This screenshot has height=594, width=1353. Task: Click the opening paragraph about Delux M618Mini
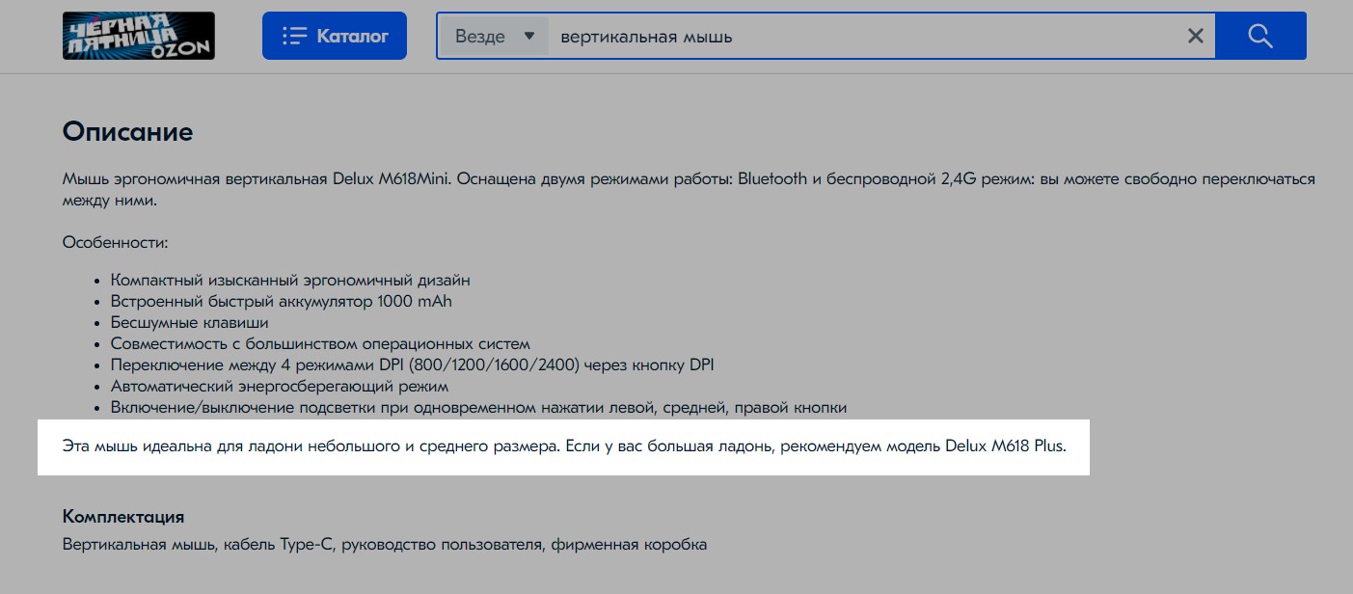point(675,189)
